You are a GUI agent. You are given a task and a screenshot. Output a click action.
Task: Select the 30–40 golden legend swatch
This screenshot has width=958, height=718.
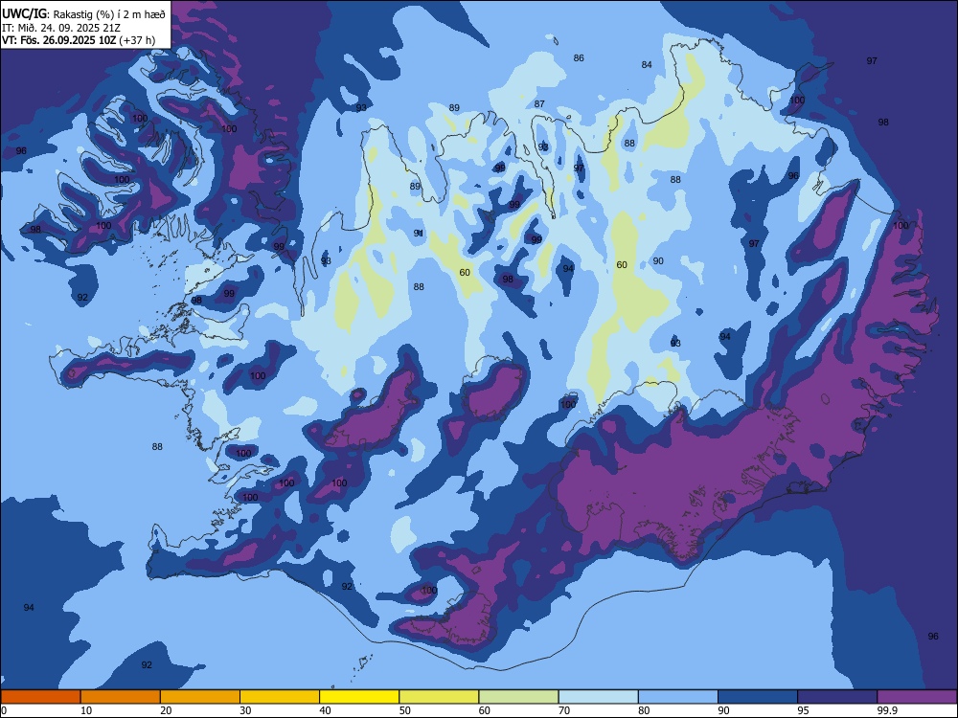[280, 697]
